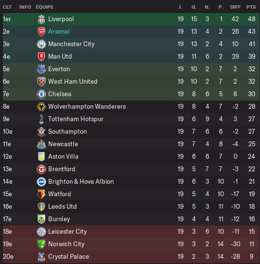The height and width of the screenshot is (264, 260).
Task: Click the INFO column header
Action: pyautogui.click(x=25, y=7)
